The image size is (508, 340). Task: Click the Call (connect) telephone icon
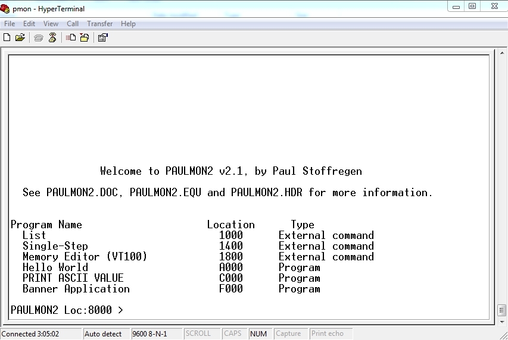[39, 38]
